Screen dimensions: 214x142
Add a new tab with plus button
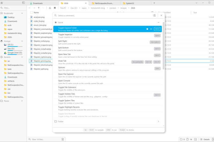pos(154,3)
